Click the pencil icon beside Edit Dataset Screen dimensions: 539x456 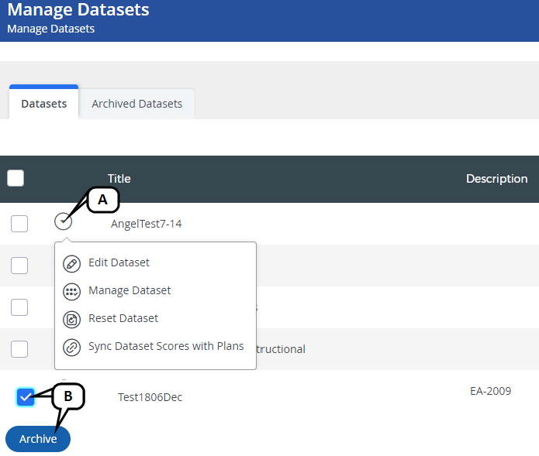point(71,263)
